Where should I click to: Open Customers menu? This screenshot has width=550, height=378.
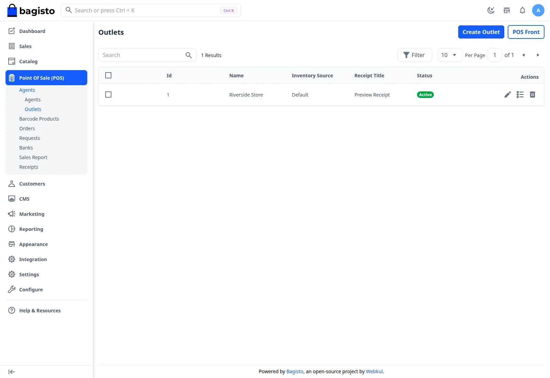[46, 184]
